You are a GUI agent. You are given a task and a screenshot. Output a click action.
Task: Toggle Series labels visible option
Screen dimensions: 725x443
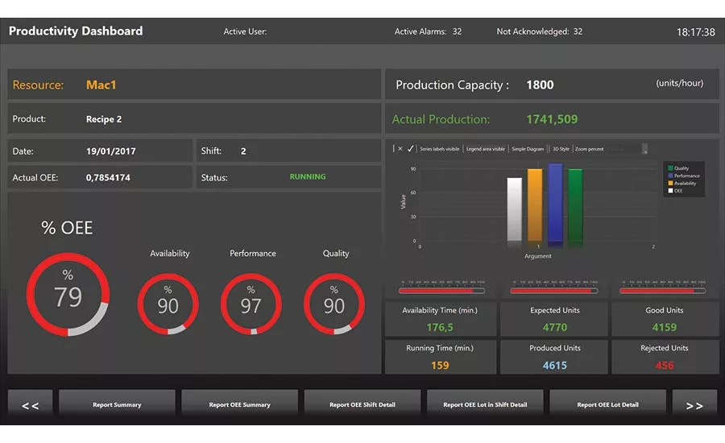[x=440, y=149]
